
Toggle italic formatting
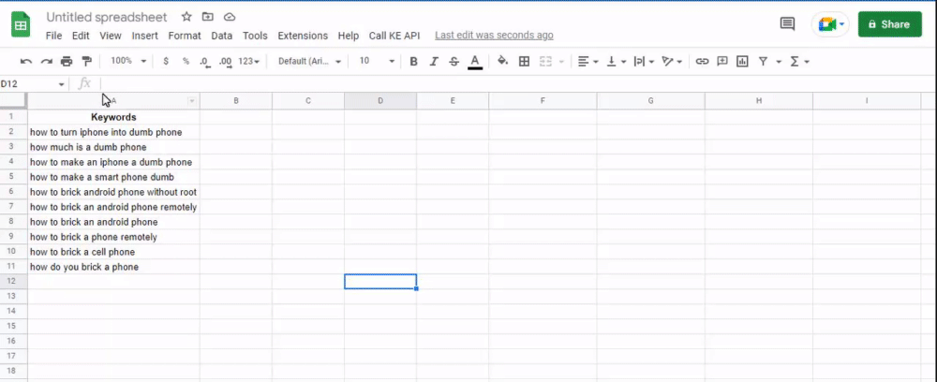tap(434, 62)
